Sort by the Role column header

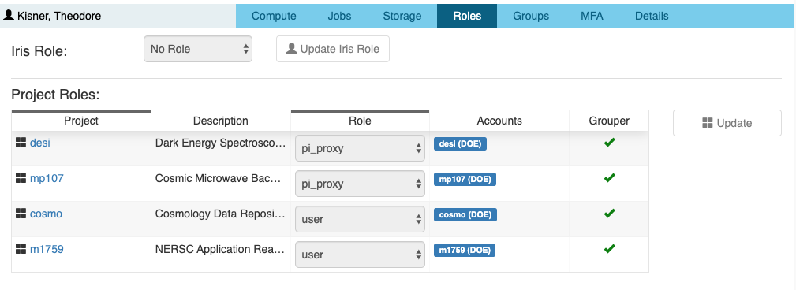tap(360, 121)
